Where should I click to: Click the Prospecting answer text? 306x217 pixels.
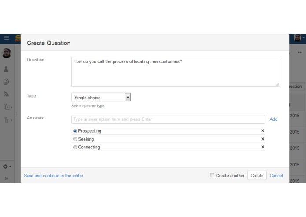pos(89,131)
